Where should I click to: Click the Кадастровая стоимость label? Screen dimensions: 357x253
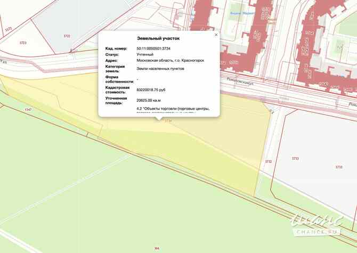tap(117, 90)
